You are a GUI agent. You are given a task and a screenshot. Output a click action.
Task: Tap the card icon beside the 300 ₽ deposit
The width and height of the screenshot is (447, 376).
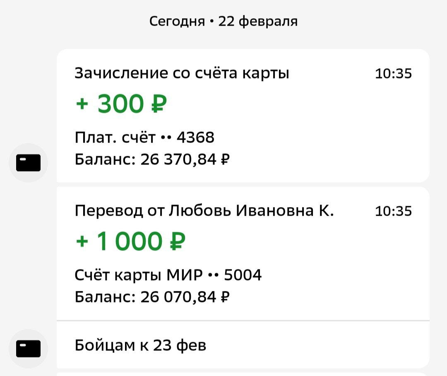tap(28, 162)
